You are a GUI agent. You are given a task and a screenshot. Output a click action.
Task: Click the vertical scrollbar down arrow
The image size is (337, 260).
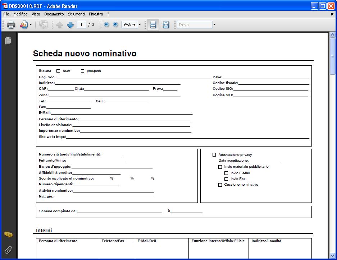coord(332,255)
